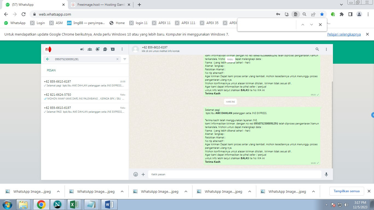The height and width of the screenshot is (210, 374).
Task: Click in the 'Ketik pesan' message field
Action: (x=235, y=174)
